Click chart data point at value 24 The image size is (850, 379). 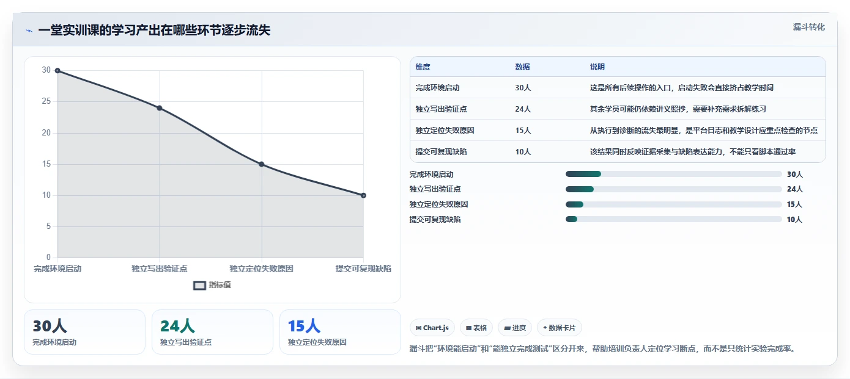tap(160, 108)
